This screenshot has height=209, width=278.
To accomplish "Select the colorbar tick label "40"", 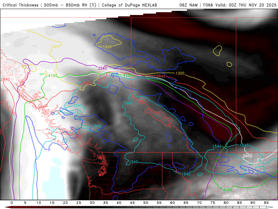I will [x=119, y=203].
